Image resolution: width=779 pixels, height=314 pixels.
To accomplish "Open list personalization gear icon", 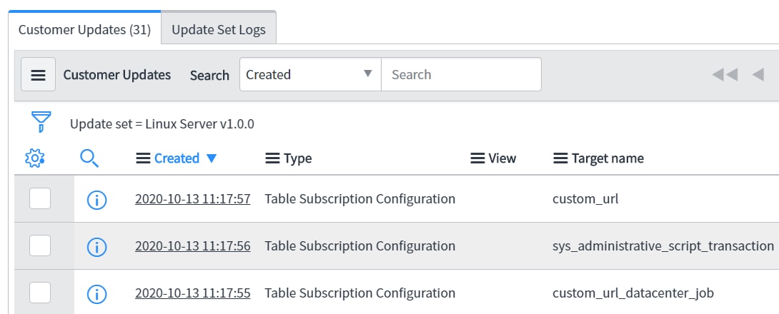I will click(x=34, y=158).
